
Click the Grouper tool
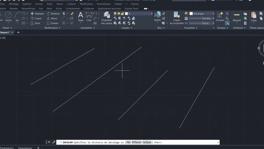(220, 17)
